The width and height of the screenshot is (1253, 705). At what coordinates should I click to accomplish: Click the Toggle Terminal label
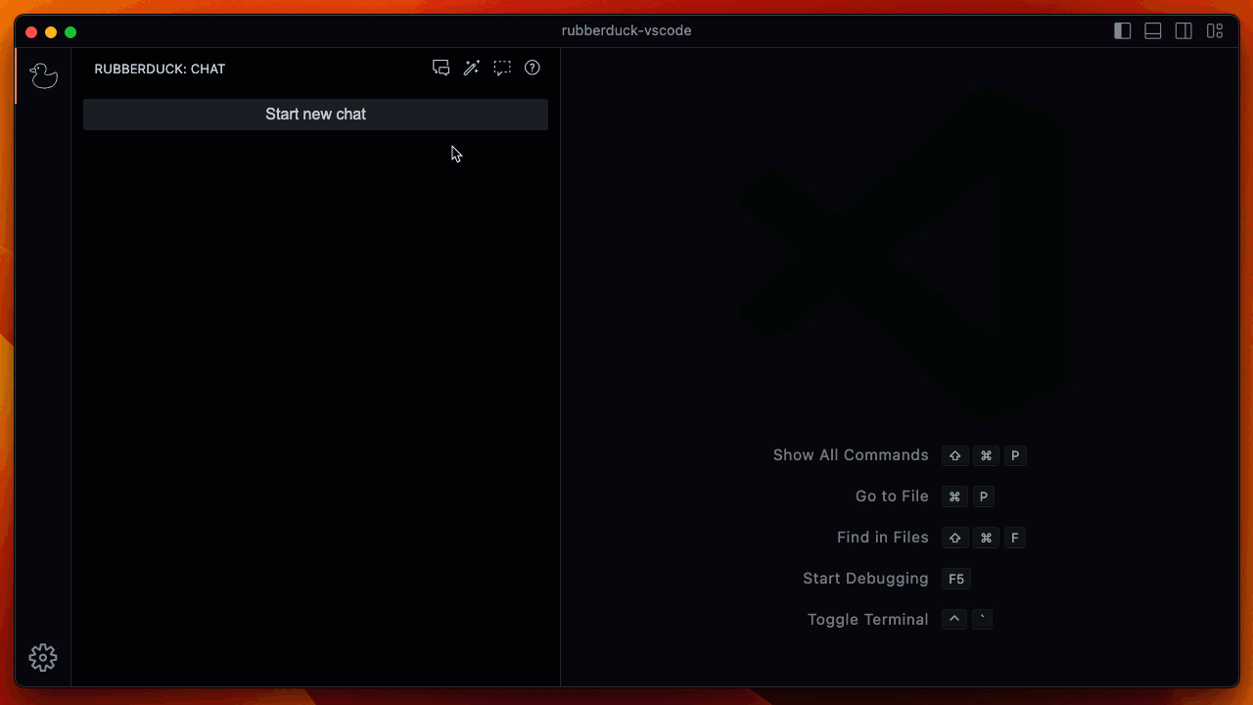pos(867,620)
